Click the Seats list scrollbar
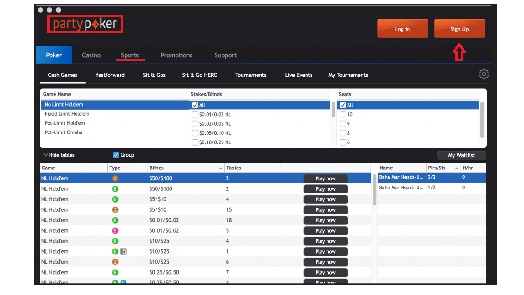Screen dimensions: 524x295 click(482, 120)
